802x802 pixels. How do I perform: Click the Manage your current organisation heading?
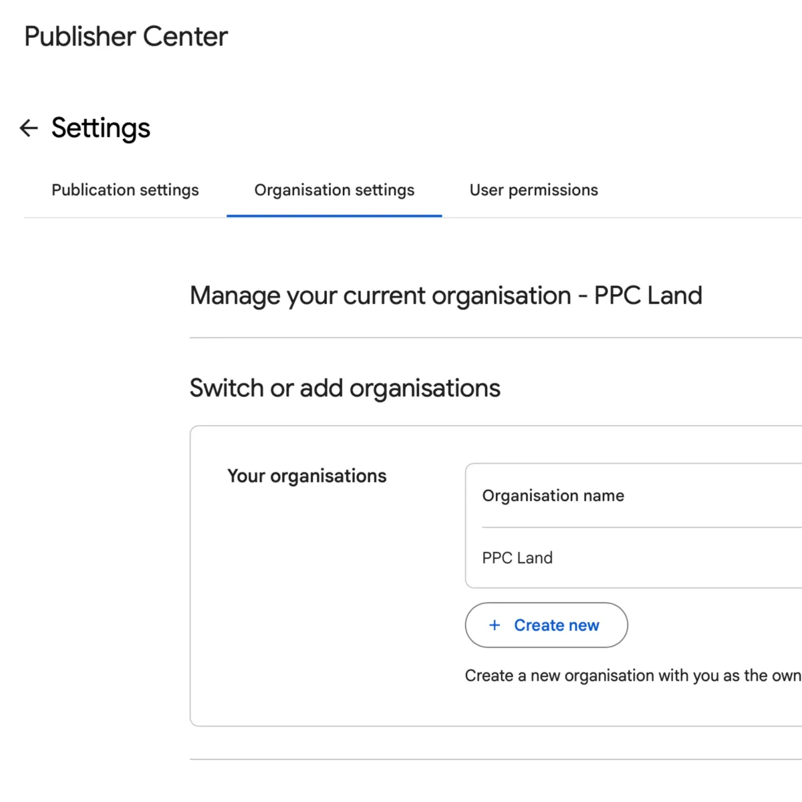[x=446, y=295]
